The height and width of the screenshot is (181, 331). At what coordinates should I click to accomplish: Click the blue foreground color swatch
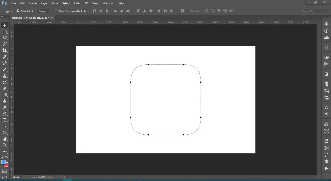pyautogui.click(x=3, y=162)
